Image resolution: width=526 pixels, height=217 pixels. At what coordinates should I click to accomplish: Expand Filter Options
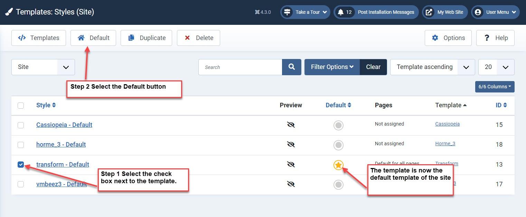(x=332, y=67)
